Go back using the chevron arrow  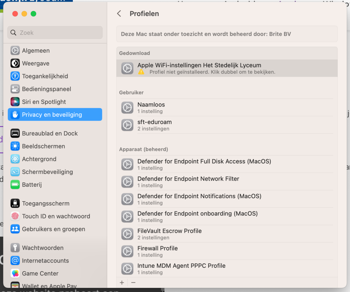[119, 14]
